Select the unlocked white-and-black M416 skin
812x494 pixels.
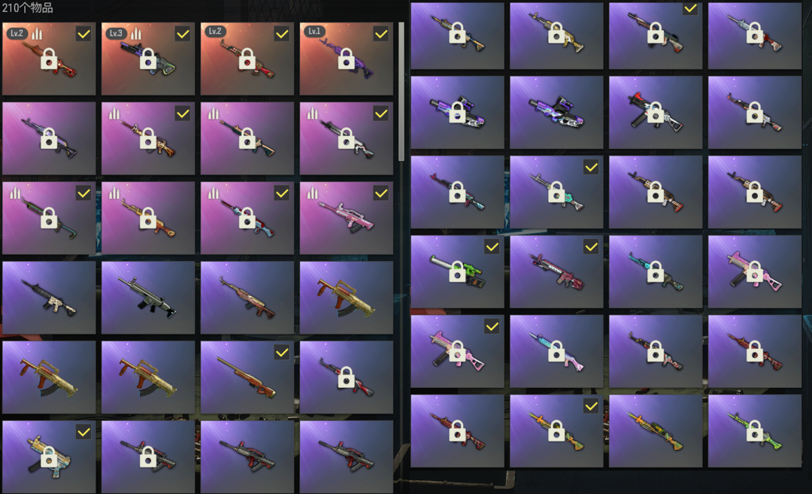click(x=49, y=297)
